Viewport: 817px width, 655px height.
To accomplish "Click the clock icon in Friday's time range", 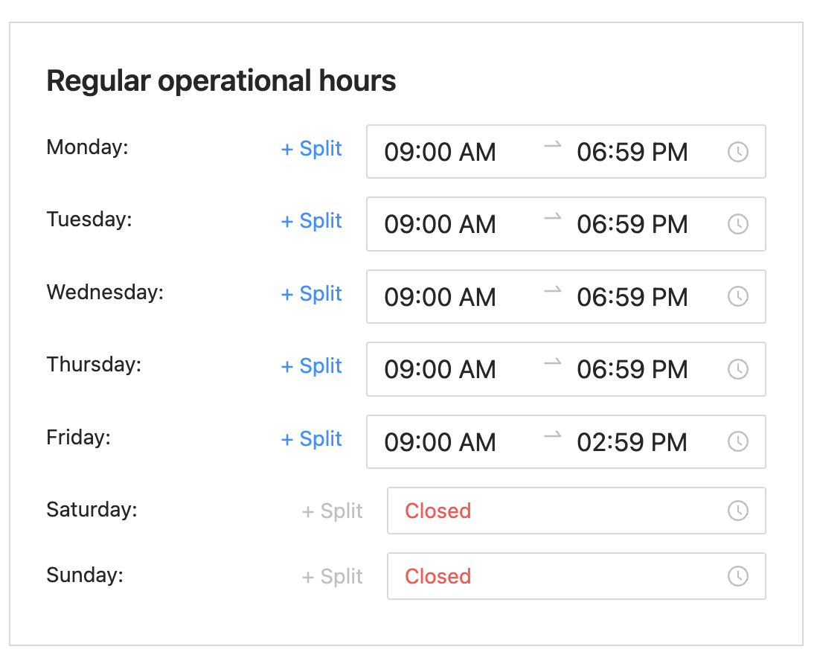I will pyautogui.click(x=738, y=442).
